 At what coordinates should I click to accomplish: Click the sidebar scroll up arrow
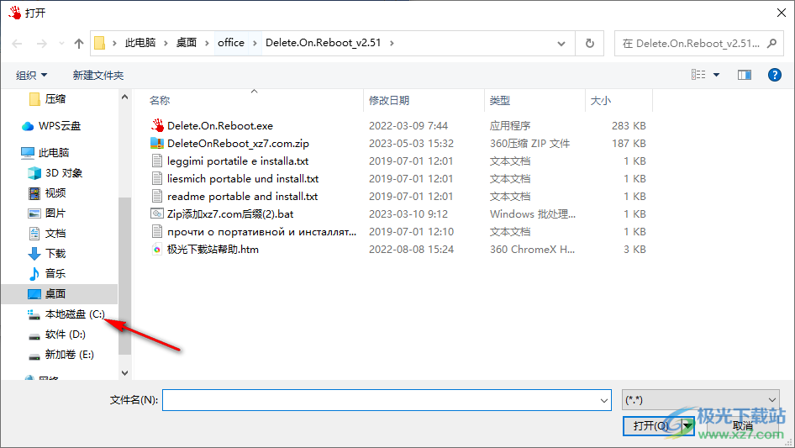[124, 97]
